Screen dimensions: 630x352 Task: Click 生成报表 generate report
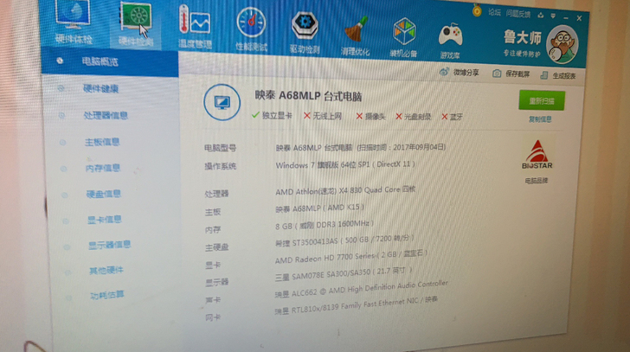[x=558, y=75]
